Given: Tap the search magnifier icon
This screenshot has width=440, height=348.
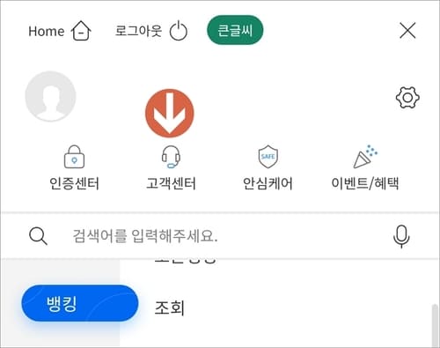Looking at the screenshot, I should click(x=38, y=236).
